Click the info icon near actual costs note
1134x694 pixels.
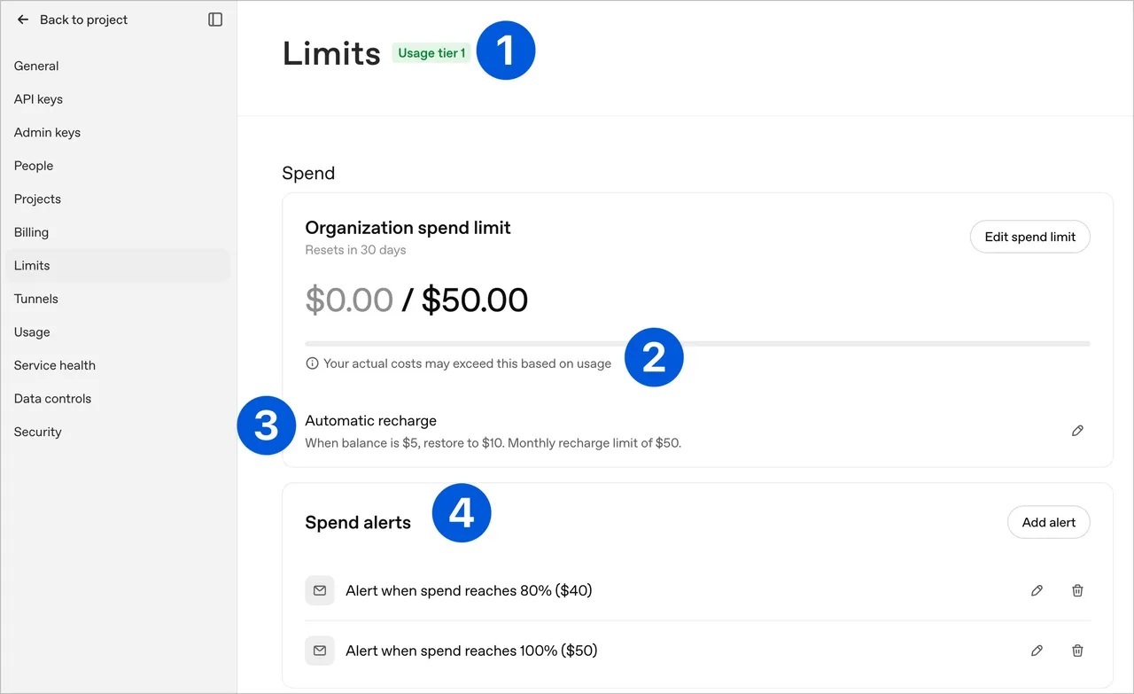[312, 363]
